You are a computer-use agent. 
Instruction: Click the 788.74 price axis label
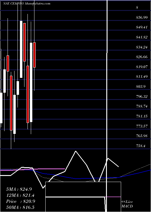(x=142, y=106)
